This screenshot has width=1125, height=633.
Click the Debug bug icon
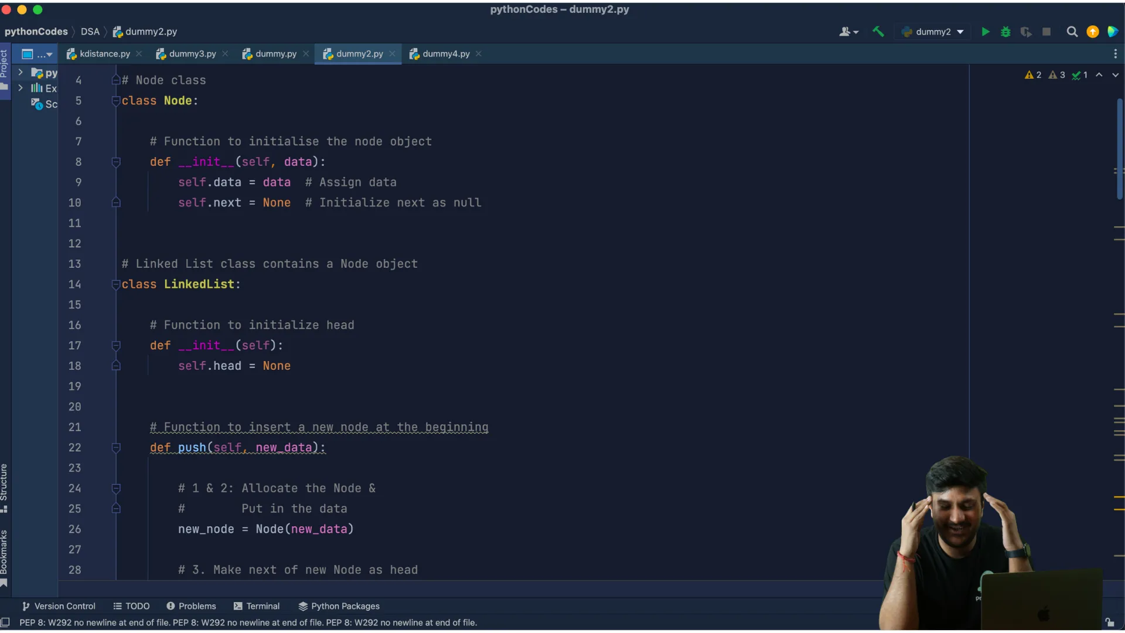[1005, 32]
